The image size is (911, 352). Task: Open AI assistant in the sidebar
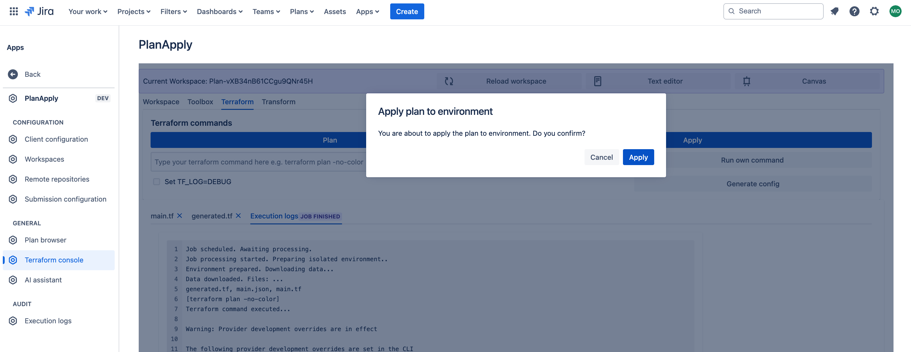tap(43, 280)
